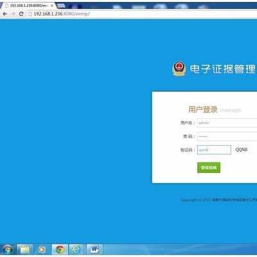Open File Explorer from the taskbar
Image resolution: width=257 pixels, height=257 pixels.
pyautogui.click(x=25, y=249)
